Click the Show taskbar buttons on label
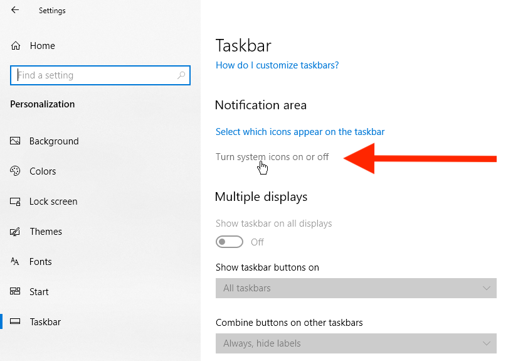Viewport: 518px width, 361px height. 267,267
